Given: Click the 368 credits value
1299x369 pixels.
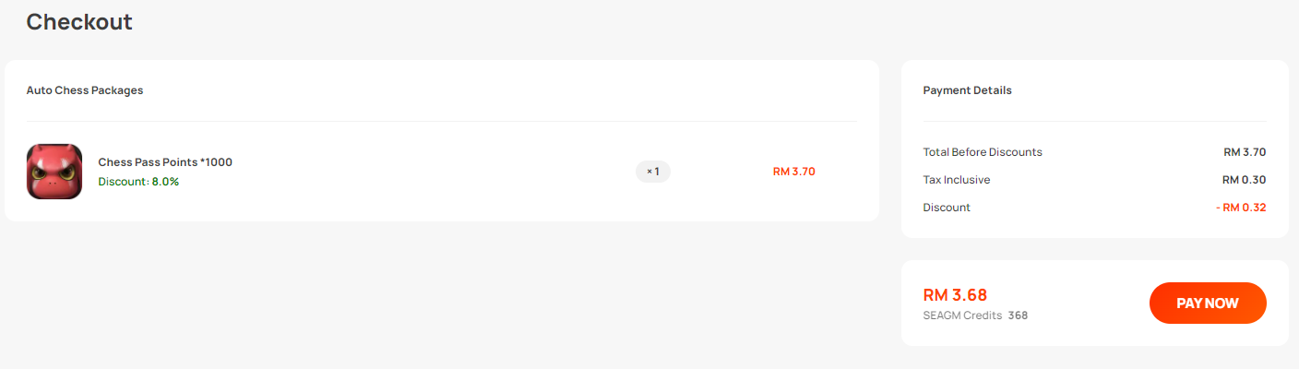Looking at the screenshot, I should pos(1018,315).
